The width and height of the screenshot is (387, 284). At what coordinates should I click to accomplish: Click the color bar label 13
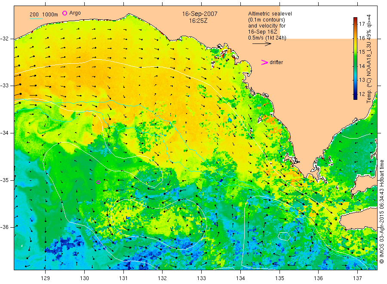(362, 80)
